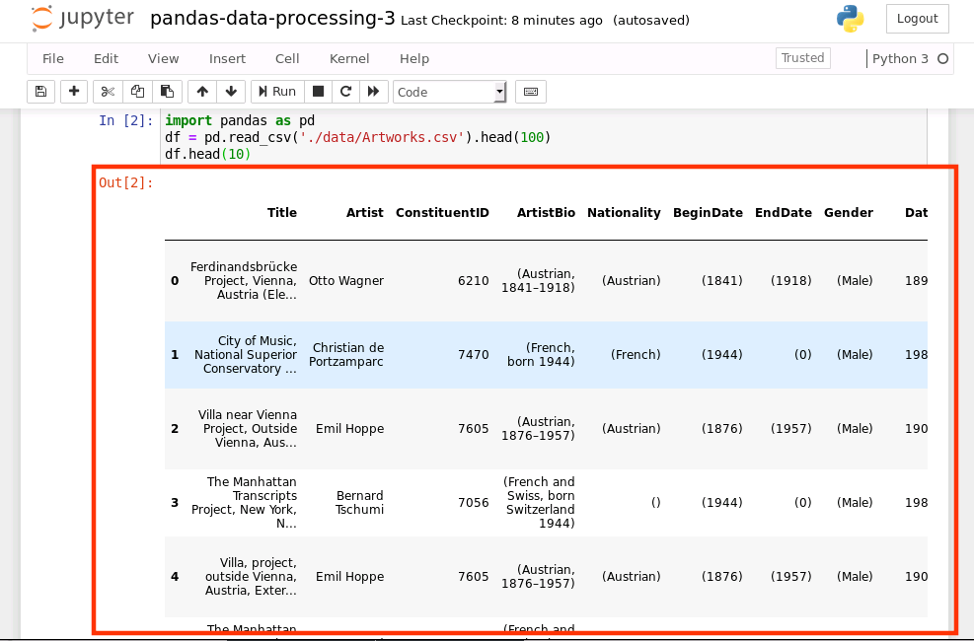
Task: Cut selected cells with scissors icon
Action: point(108,92)
